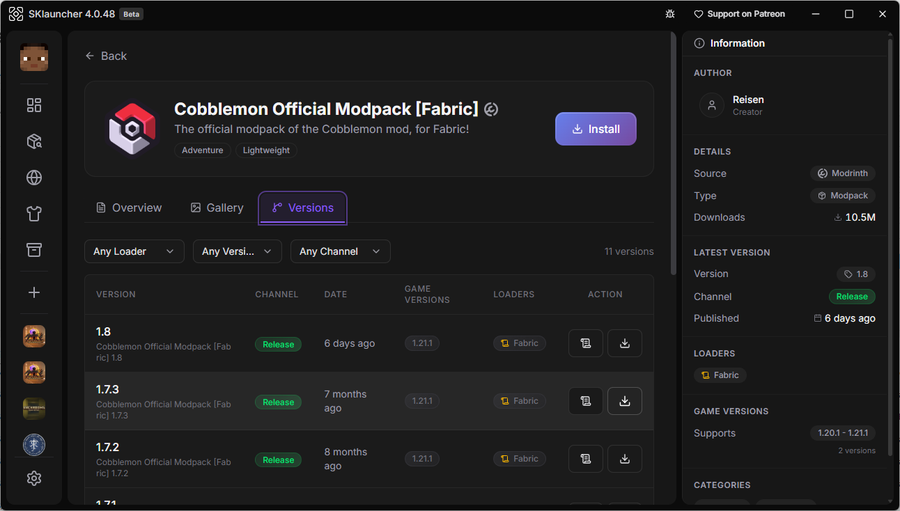Open the Any Channel dropdown
Screen dimensions: 900x511
click(x=341, y=251)
